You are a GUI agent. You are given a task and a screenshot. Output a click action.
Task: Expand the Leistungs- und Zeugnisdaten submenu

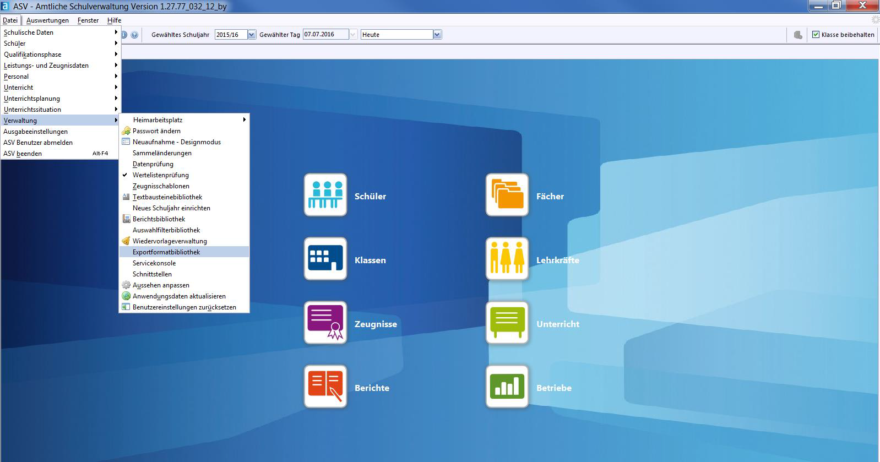click(x=59, y=66)
